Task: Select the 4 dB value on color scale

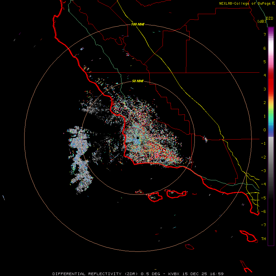Action: click(x=265, y=75)
